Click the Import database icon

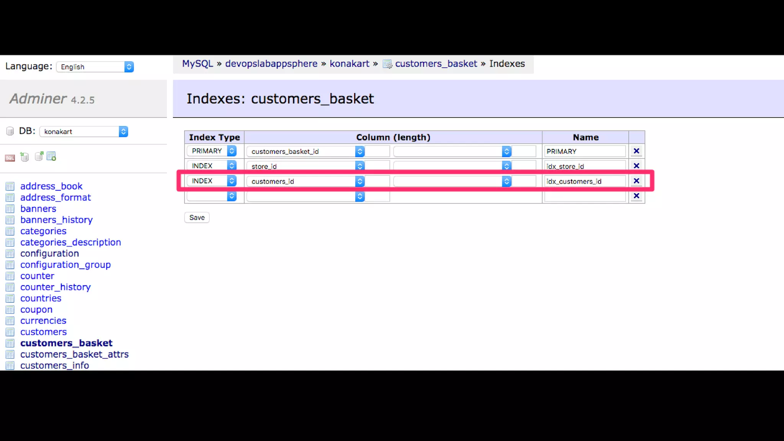(24, 157)
